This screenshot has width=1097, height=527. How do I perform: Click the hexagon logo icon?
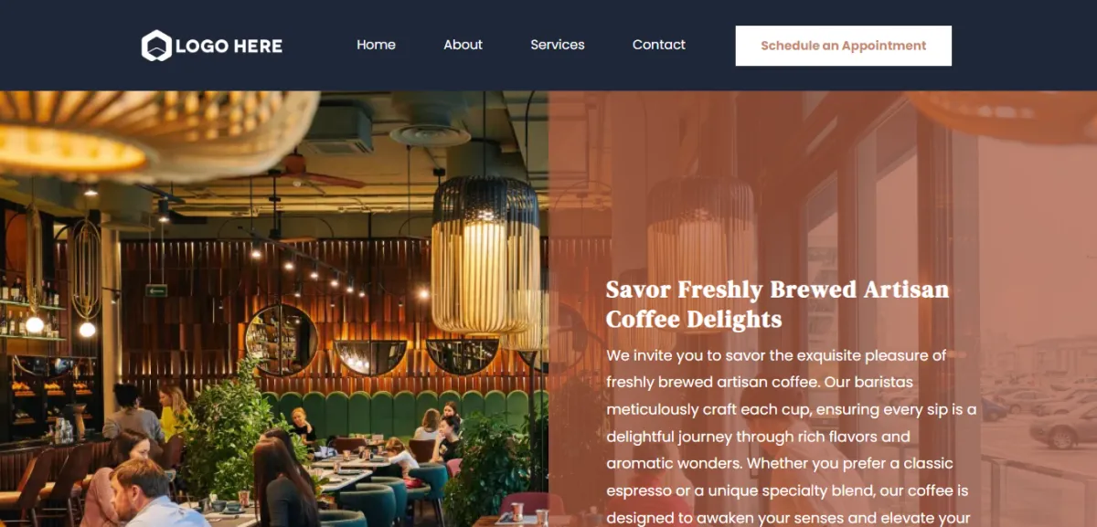point(156,46)
